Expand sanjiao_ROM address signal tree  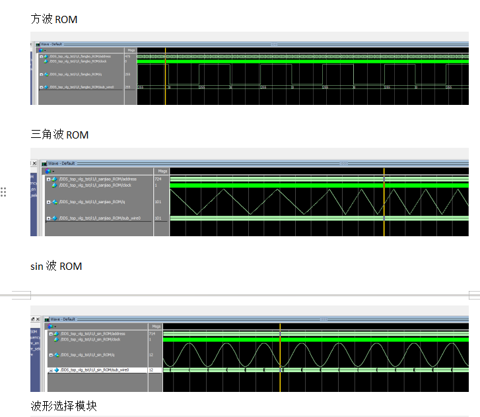[x=48, y=179]
